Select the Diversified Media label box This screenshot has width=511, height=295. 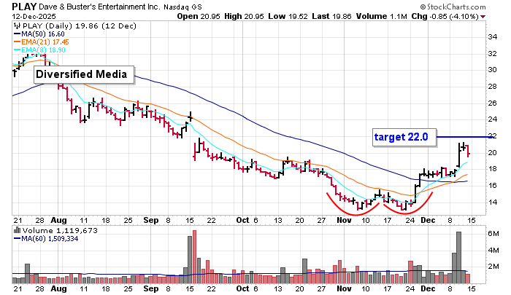pos(82,74)
